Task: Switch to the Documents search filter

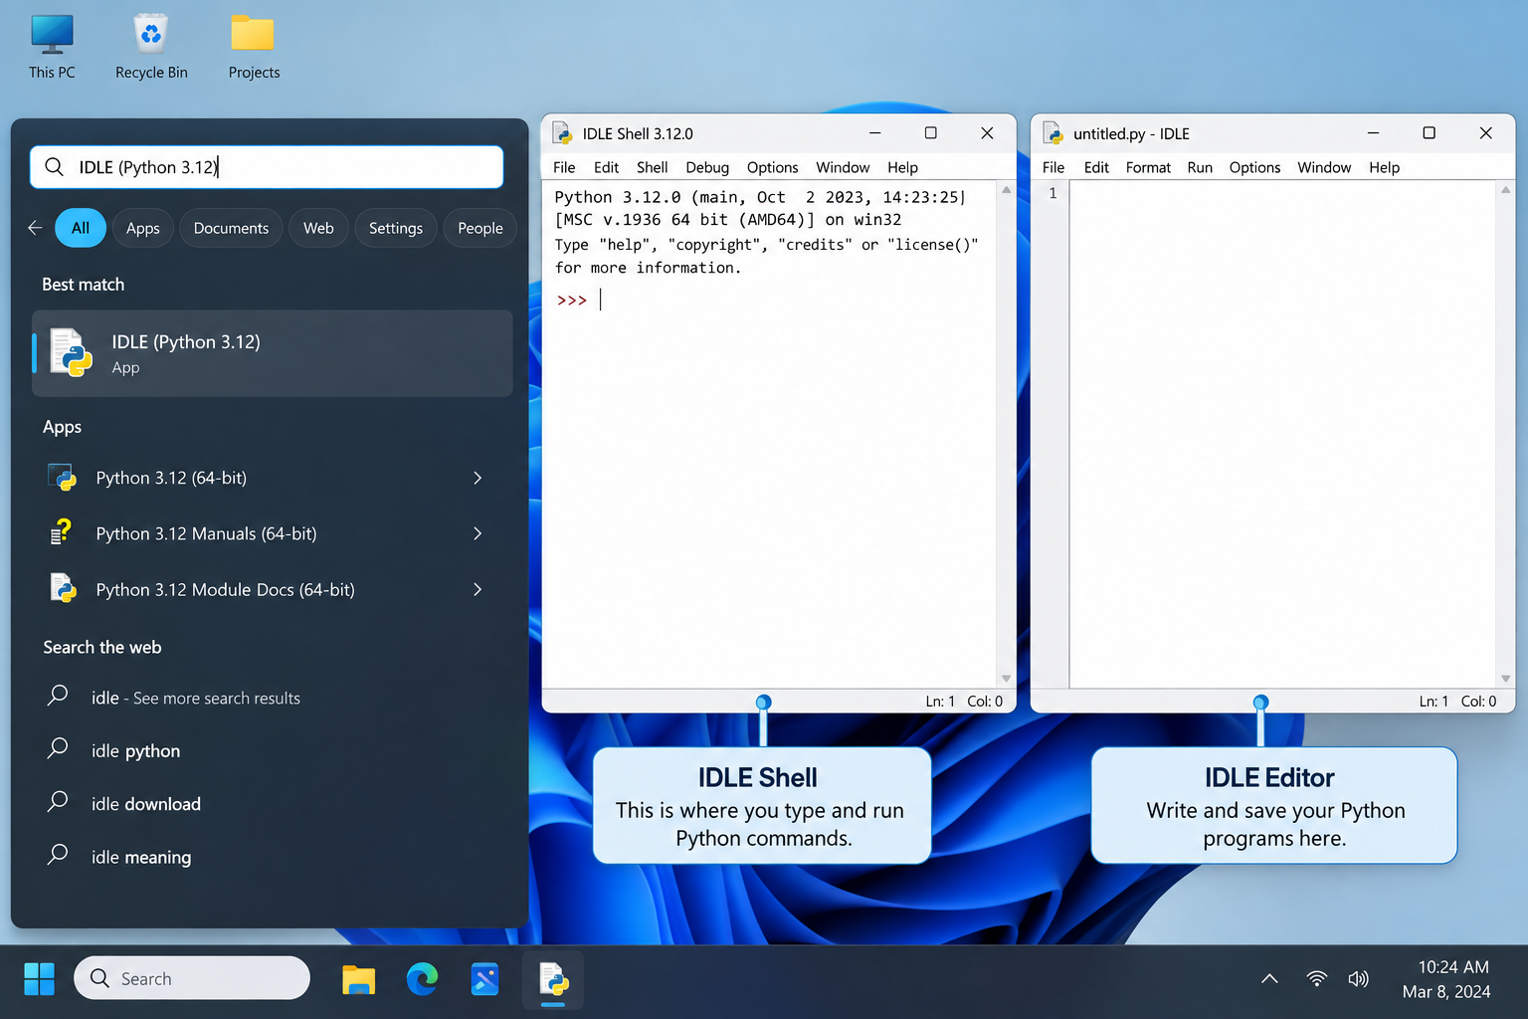Action: coord(231,228)
